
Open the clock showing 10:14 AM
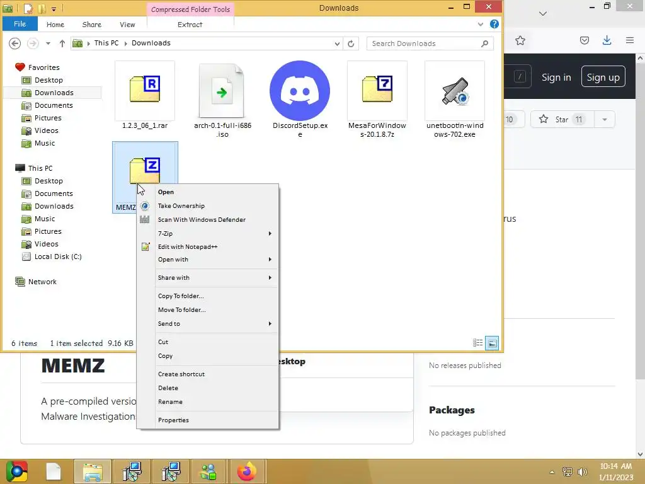[616, 466]
